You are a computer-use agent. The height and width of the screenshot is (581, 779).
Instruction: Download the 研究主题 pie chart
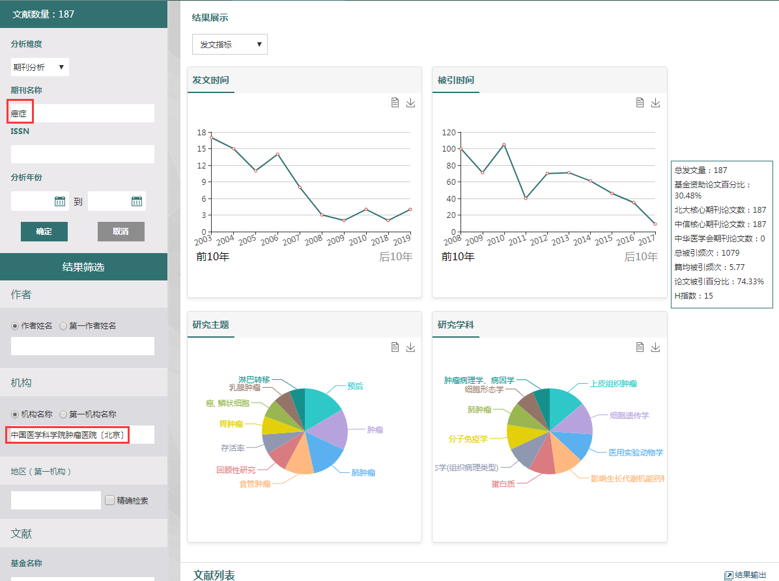pyautogui.click(x=410, y=347)
